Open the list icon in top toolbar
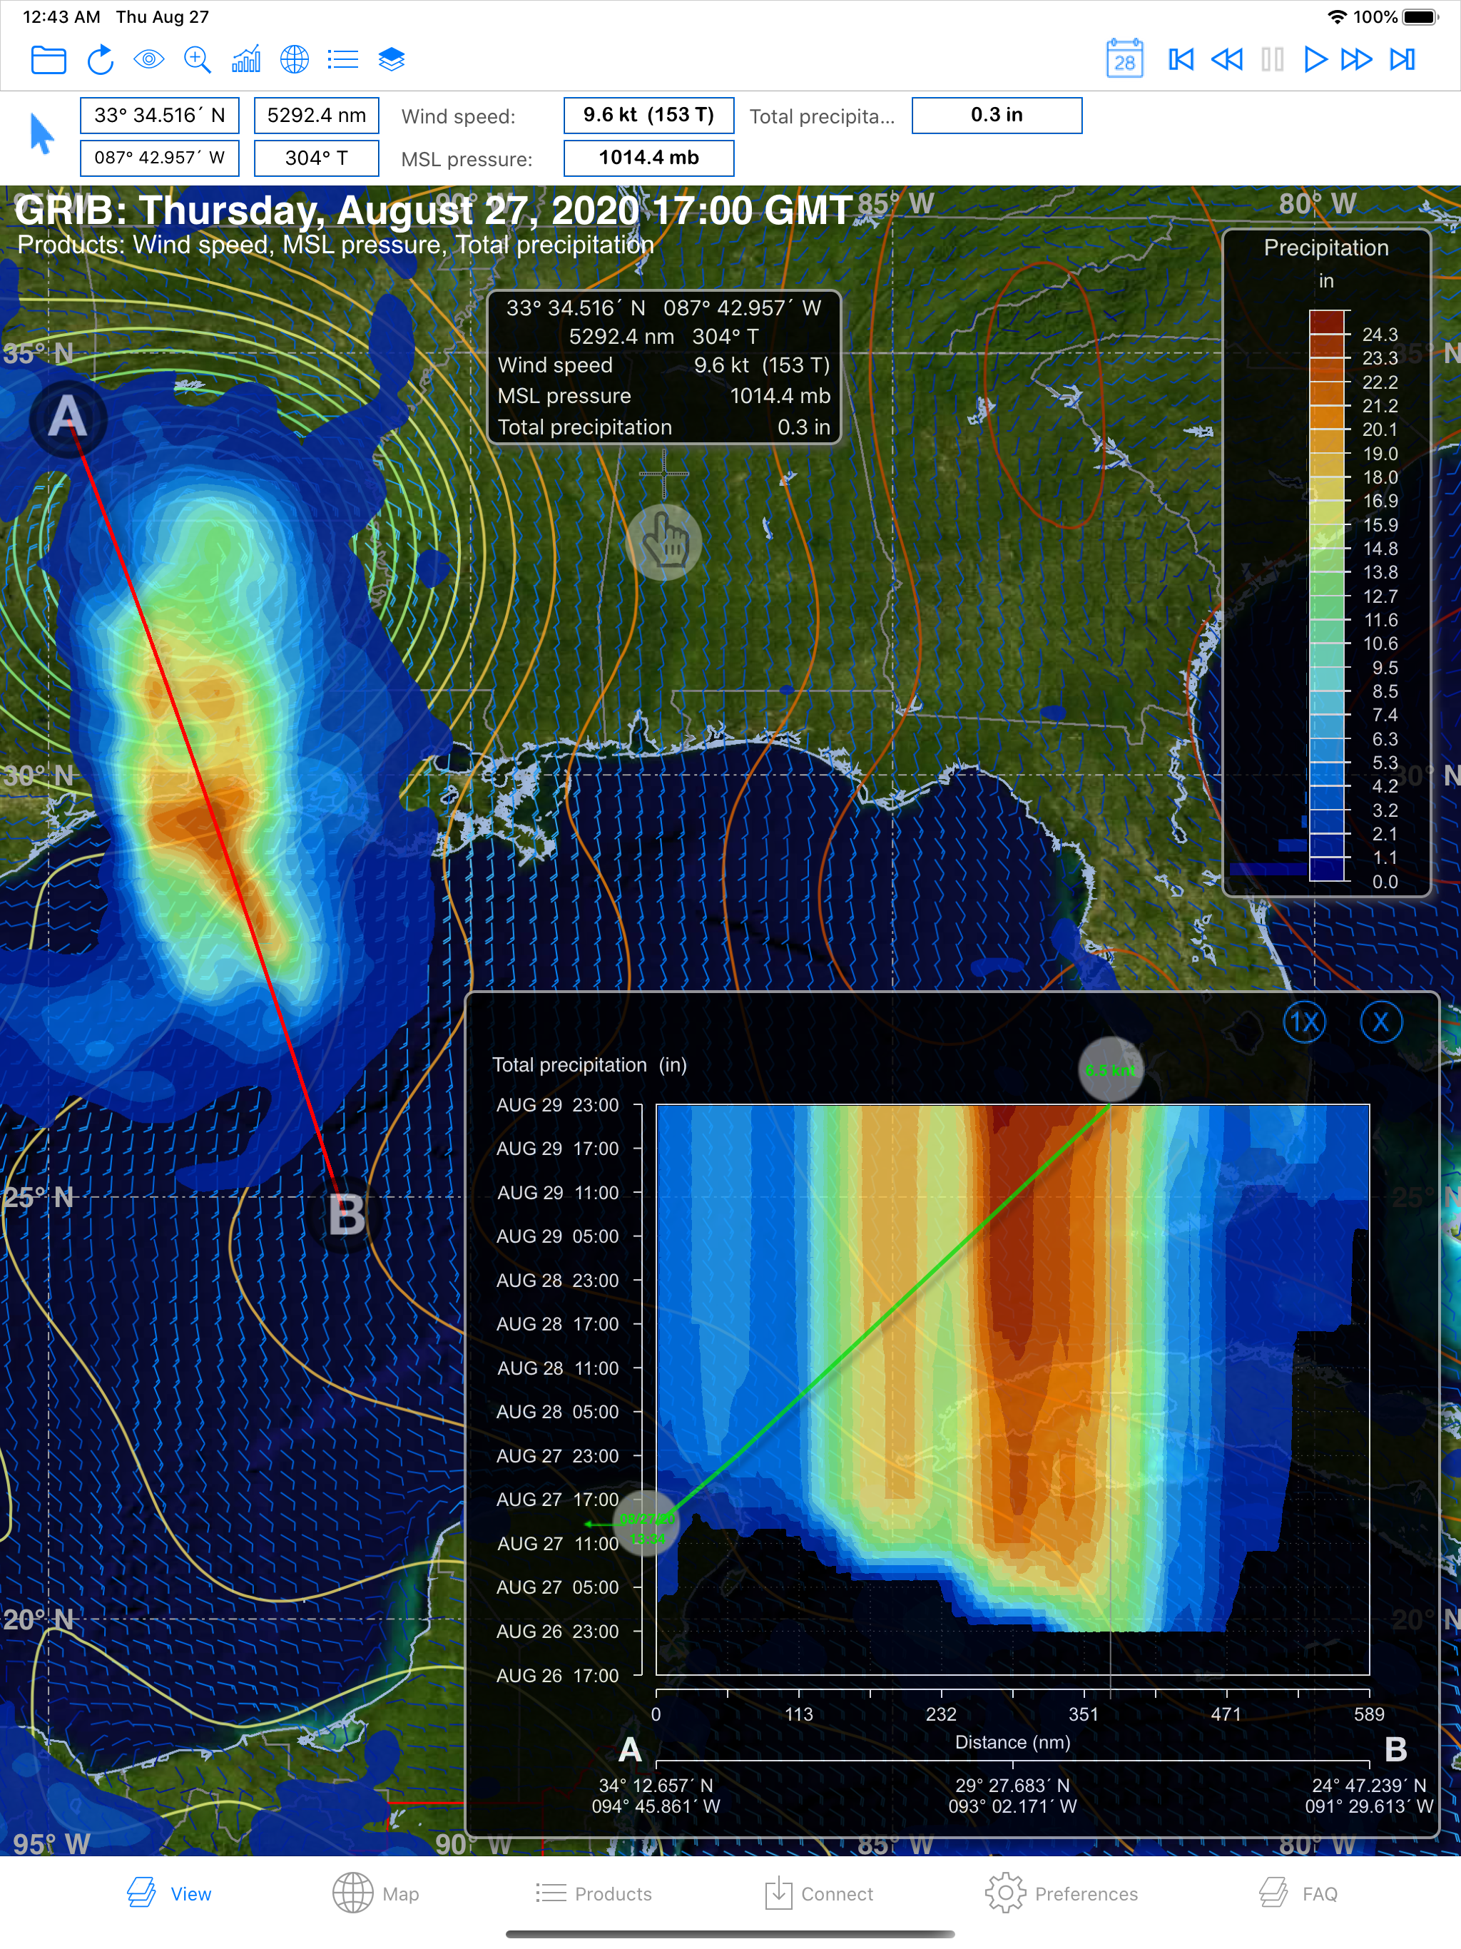1461x1949 pixels. click(x=343, y=60)
